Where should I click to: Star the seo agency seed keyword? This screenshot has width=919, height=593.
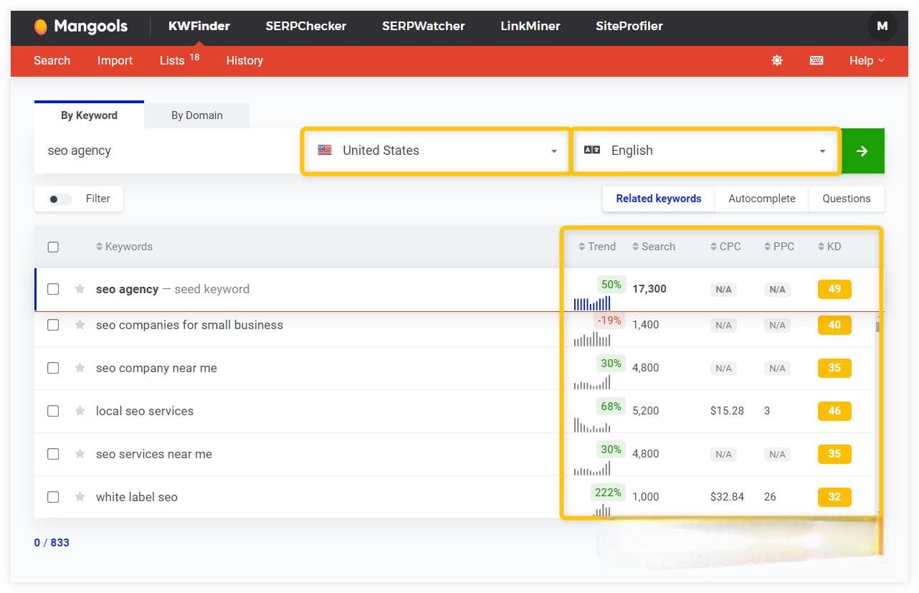click(x=80, y=289)
